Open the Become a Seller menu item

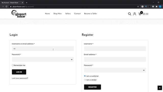[x=91, y=14]
